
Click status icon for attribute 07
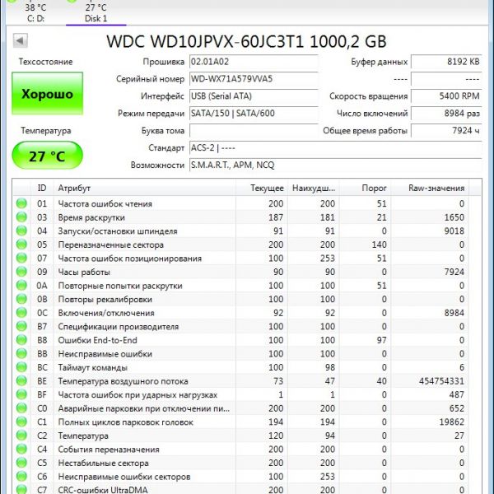pyautogui.click(x=21, y=258)
